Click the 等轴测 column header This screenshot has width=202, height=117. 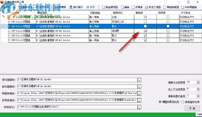pos(145,13)
